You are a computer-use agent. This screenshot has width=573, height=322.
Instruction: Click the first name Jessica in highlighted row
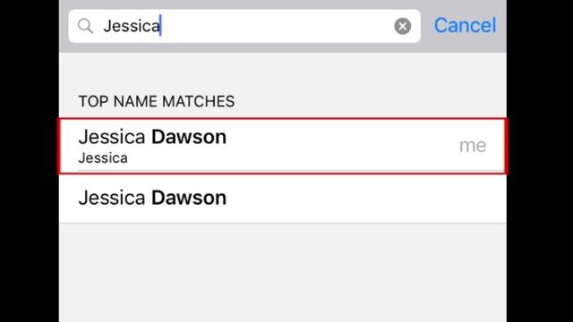[x=112, y=137]
